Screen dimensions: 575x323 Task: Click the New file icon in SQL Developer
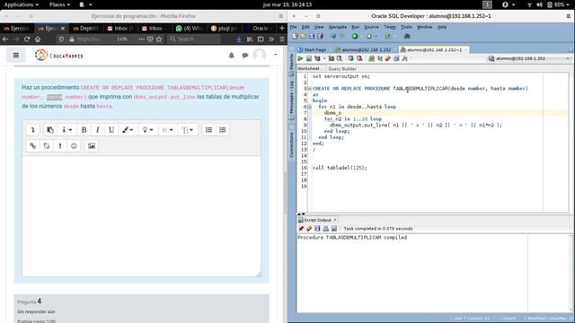point(296,36)
